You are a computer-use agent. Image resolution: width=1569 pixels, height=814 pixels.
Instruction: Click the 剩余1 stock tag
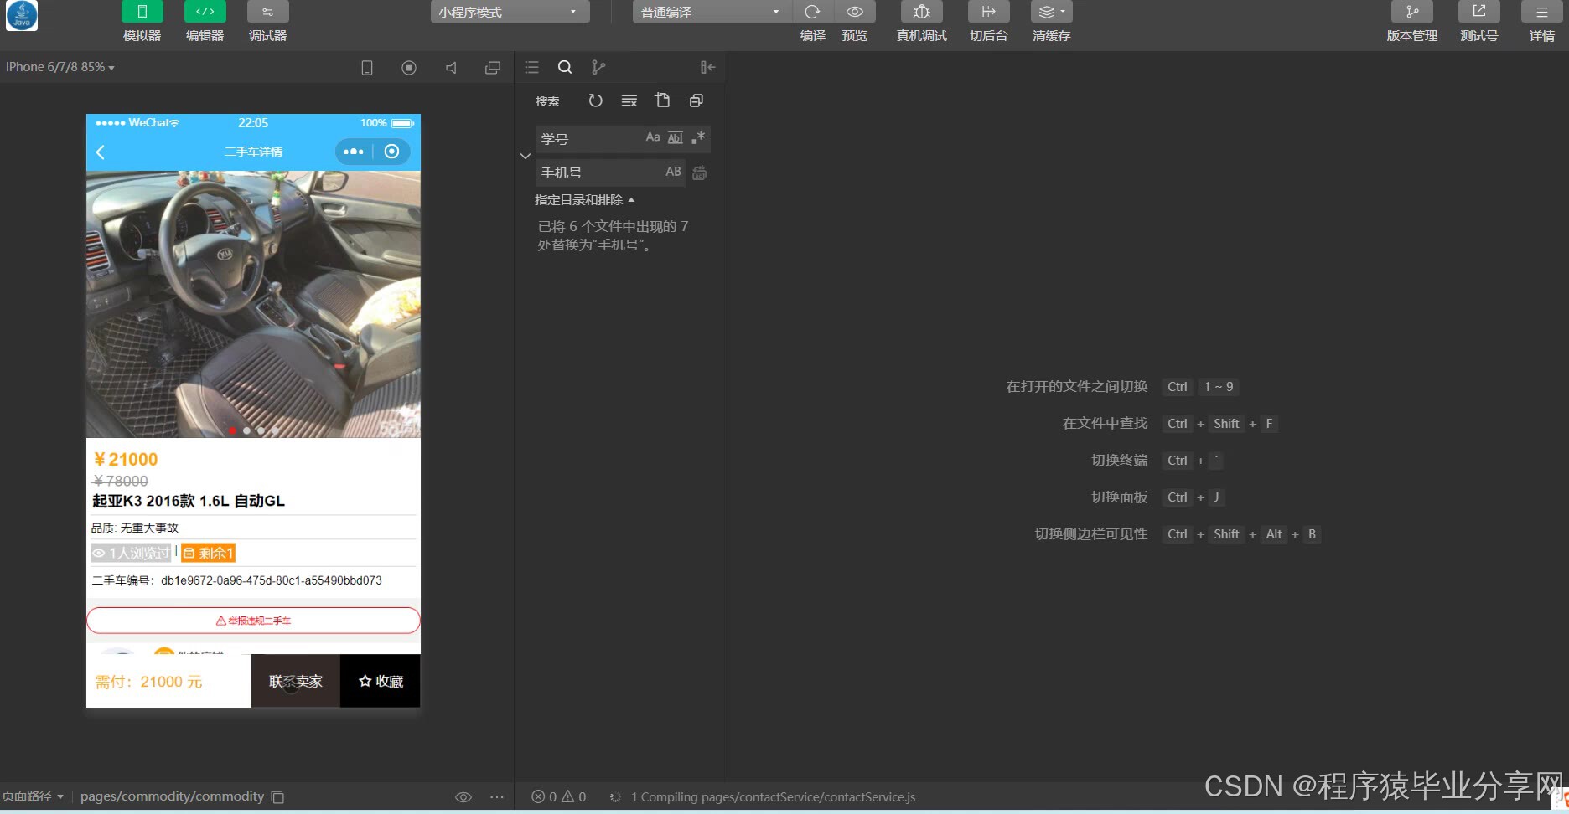[209, 553]
